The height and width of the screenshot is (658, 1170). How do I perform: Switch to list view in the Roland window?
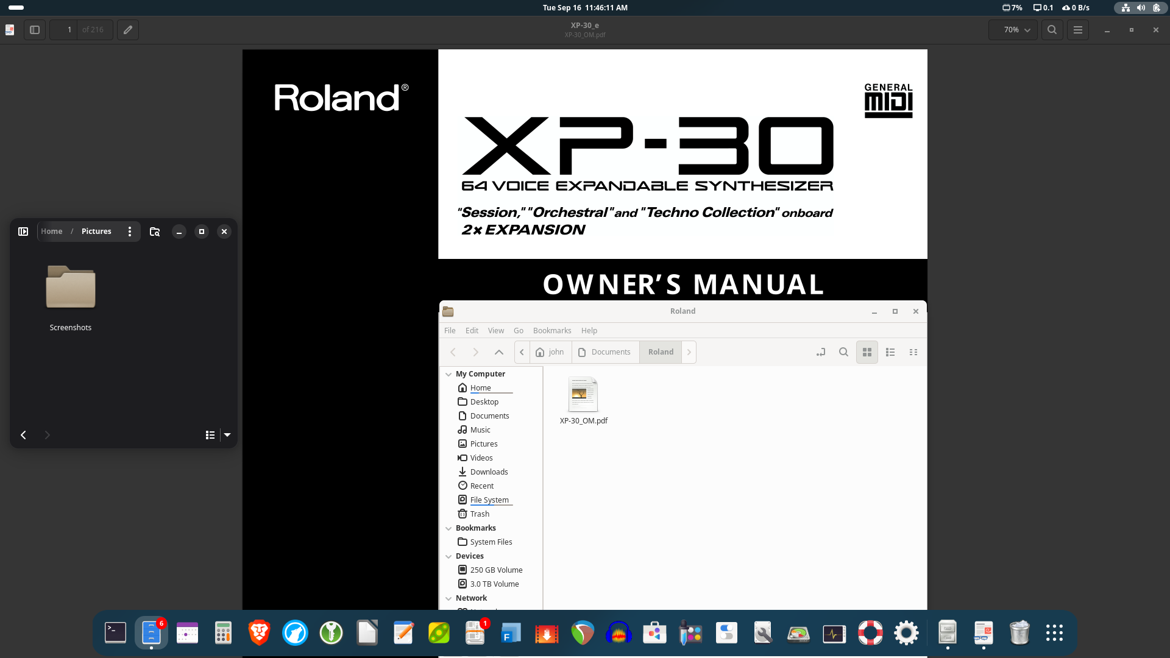coord(890,352)
